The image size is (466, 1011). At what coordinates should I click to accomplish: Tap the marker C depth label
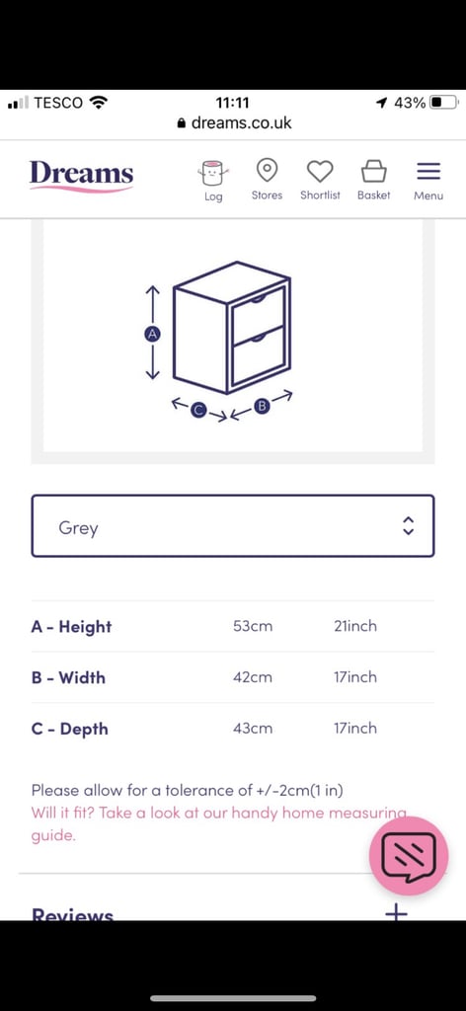198,410
